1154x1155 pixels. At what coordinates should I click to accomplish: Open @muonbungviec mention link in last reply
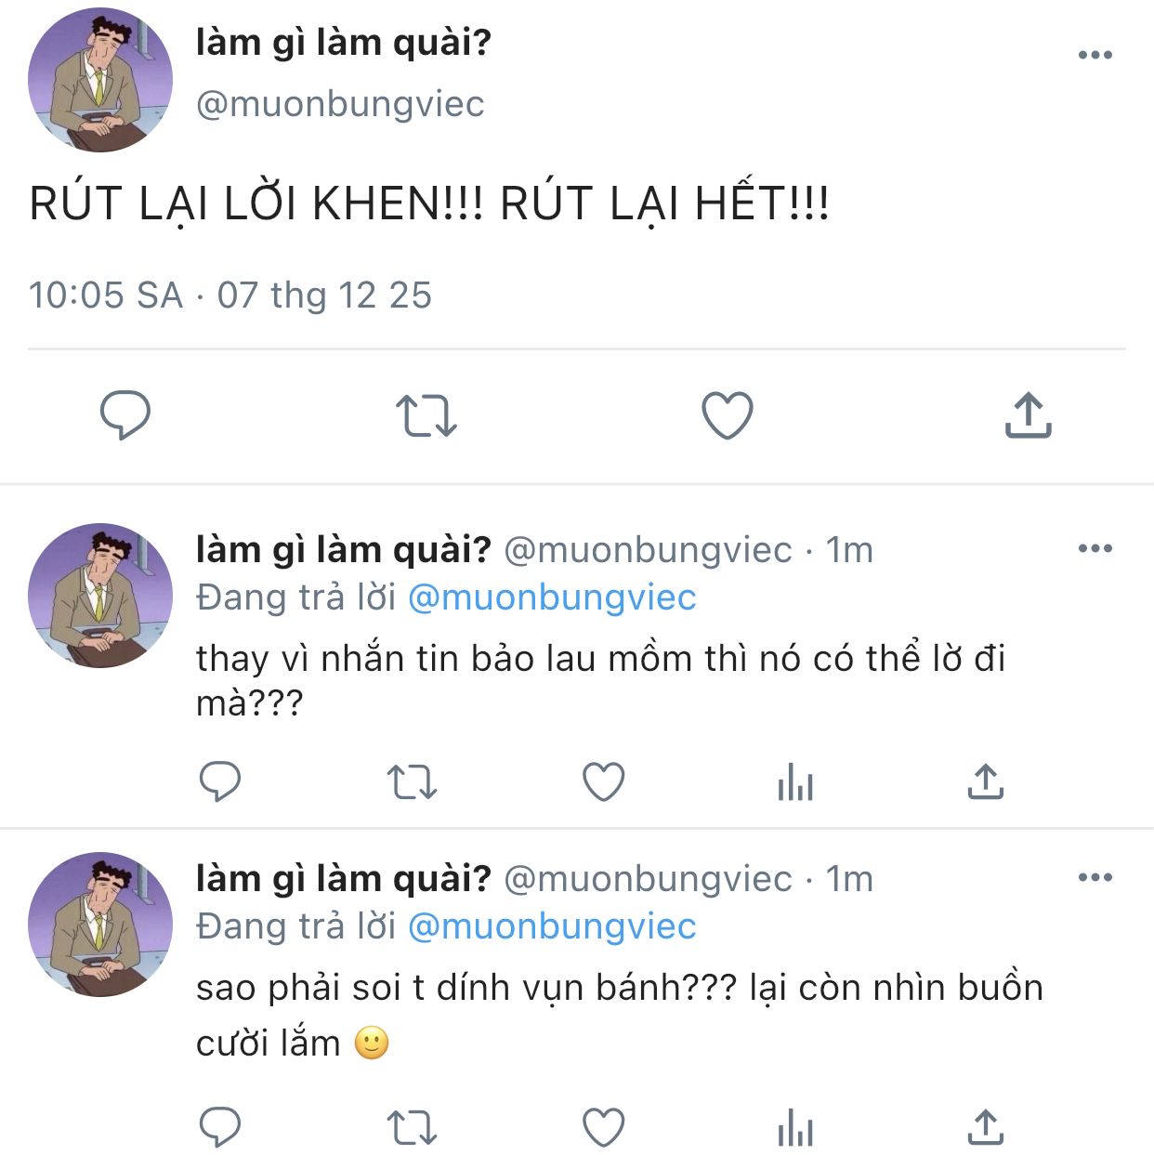pyautogui.click(x=552, y=926)
